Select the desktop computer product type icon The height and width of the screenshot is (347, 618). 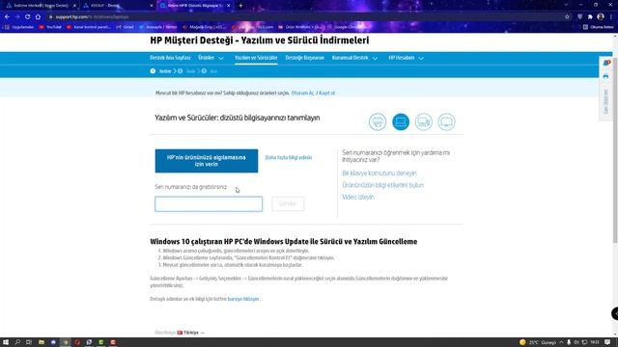423,121
